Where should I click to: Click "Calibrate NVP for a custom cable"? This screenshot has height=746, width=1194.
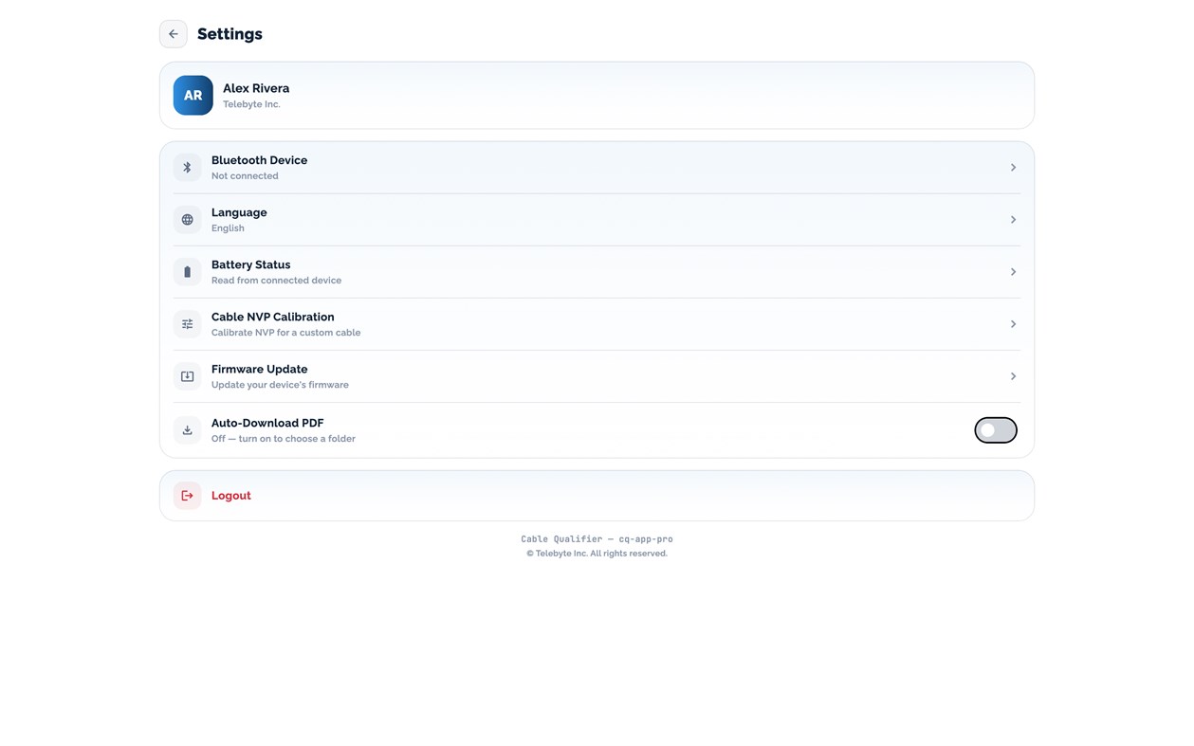click(285, 333)
